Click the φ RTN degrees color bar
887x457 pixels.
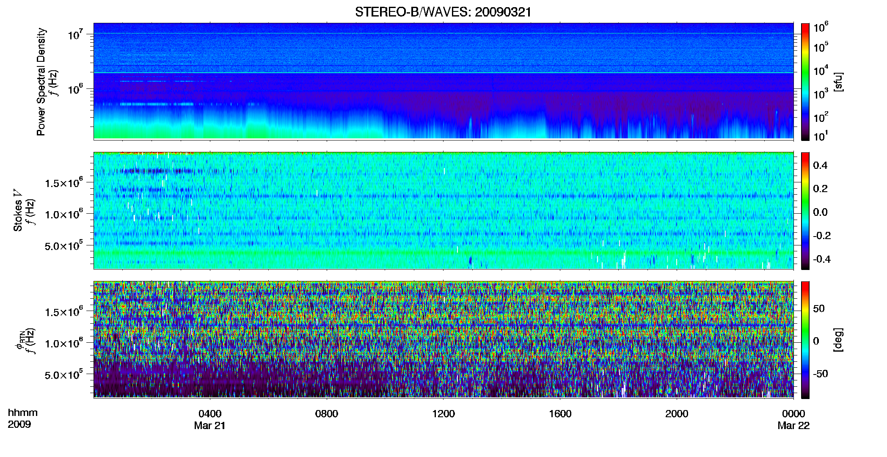(x=805, y=340)
